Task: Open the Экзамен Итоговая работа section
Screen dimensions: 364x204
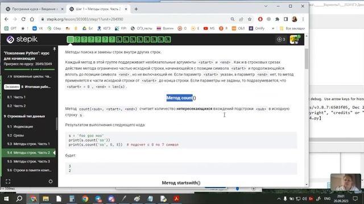Action: [27, 87]
